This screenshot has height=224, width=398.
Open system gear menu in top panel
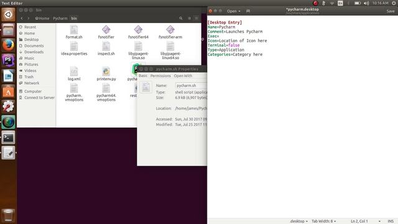(x=394, y=3)
